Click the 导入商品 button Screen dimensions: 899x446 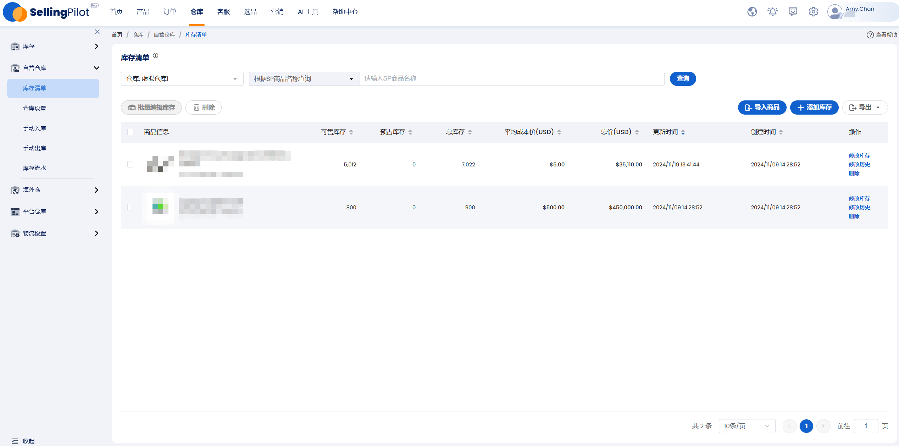[x=762, y=108]
